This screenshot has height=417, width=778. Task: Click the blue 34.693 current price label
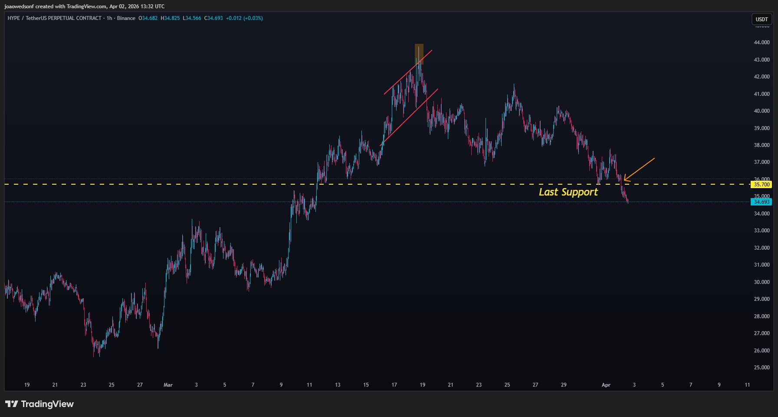click(762, 202)
